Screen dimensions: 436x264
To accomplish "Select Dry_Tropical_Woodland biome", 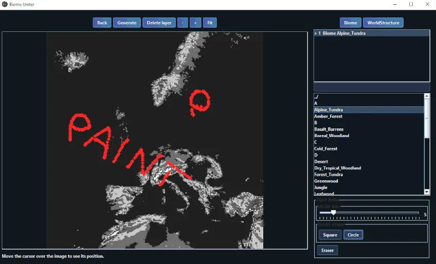I will [x=369, y=168].
